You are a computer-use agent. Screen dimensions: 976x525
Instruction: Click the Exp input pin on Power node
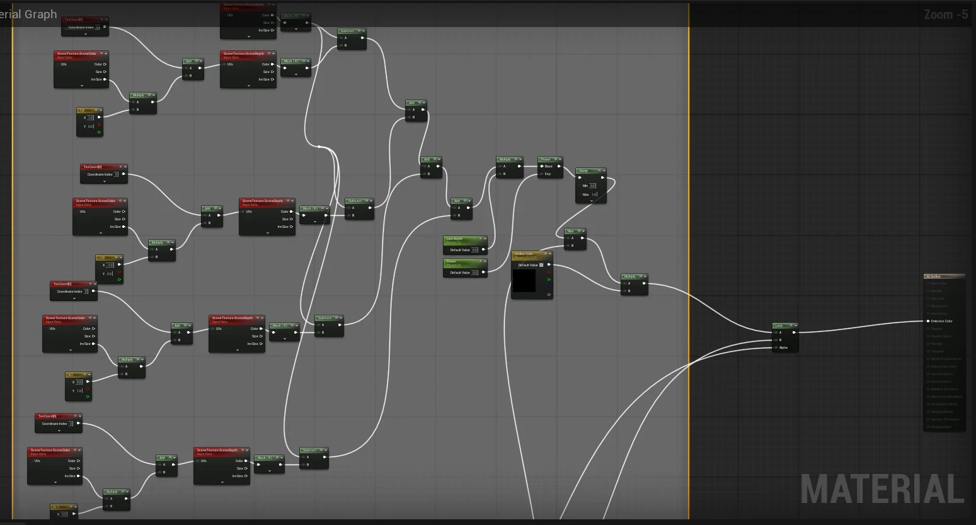tap(542, 174)
